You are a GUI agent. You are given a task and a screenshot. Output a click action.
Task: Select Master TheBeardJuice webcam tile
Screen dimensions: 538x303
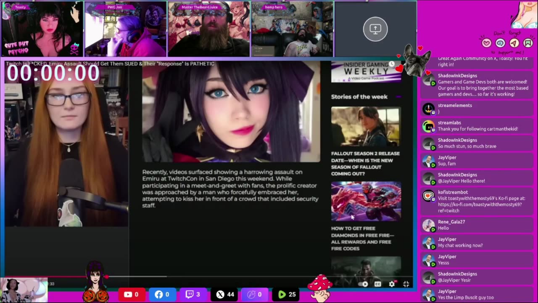pos(209,29)
